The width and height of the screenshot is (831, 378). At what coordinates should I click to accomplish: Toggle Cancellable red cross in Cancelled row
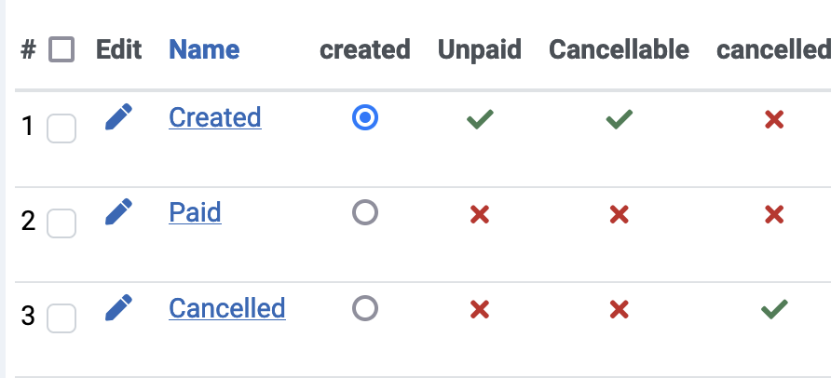tap(619, 310)
